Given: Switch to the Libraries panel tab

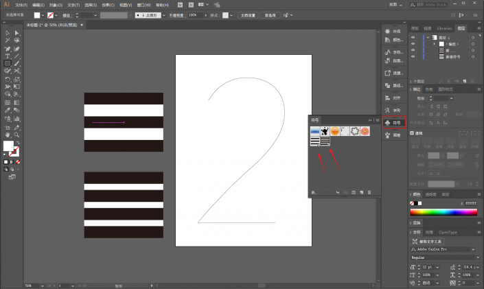Looking at the screenshot, I should (444, 28).
